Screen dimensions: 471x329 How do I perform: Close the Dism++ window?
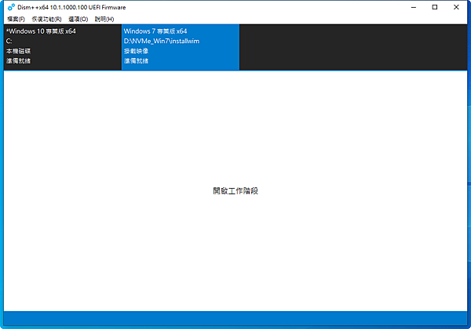(456, 7)
